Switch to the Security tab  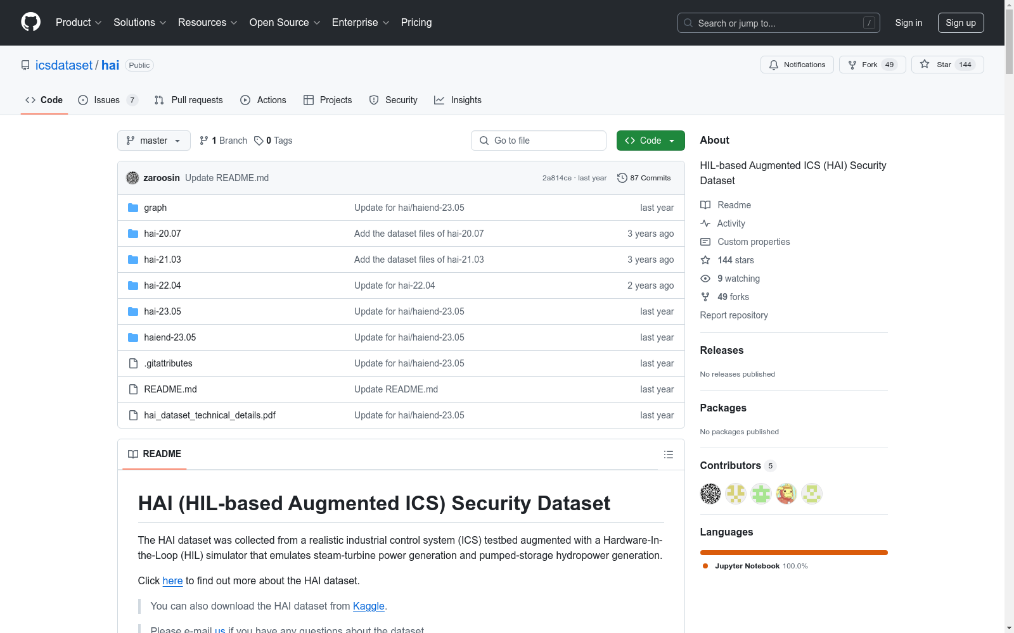pyautogui.click(x=393, y=100)
